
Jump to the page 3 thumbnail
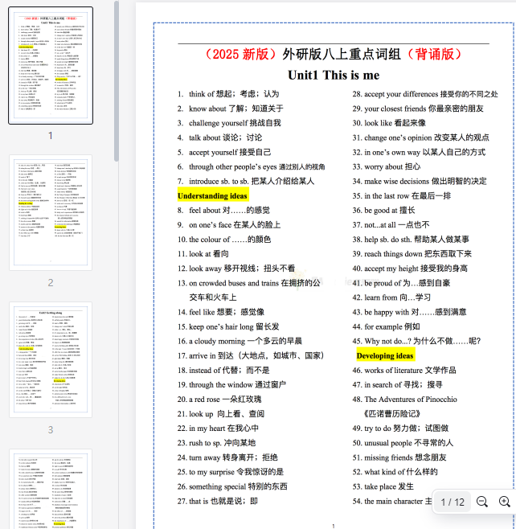coord(50,359)
